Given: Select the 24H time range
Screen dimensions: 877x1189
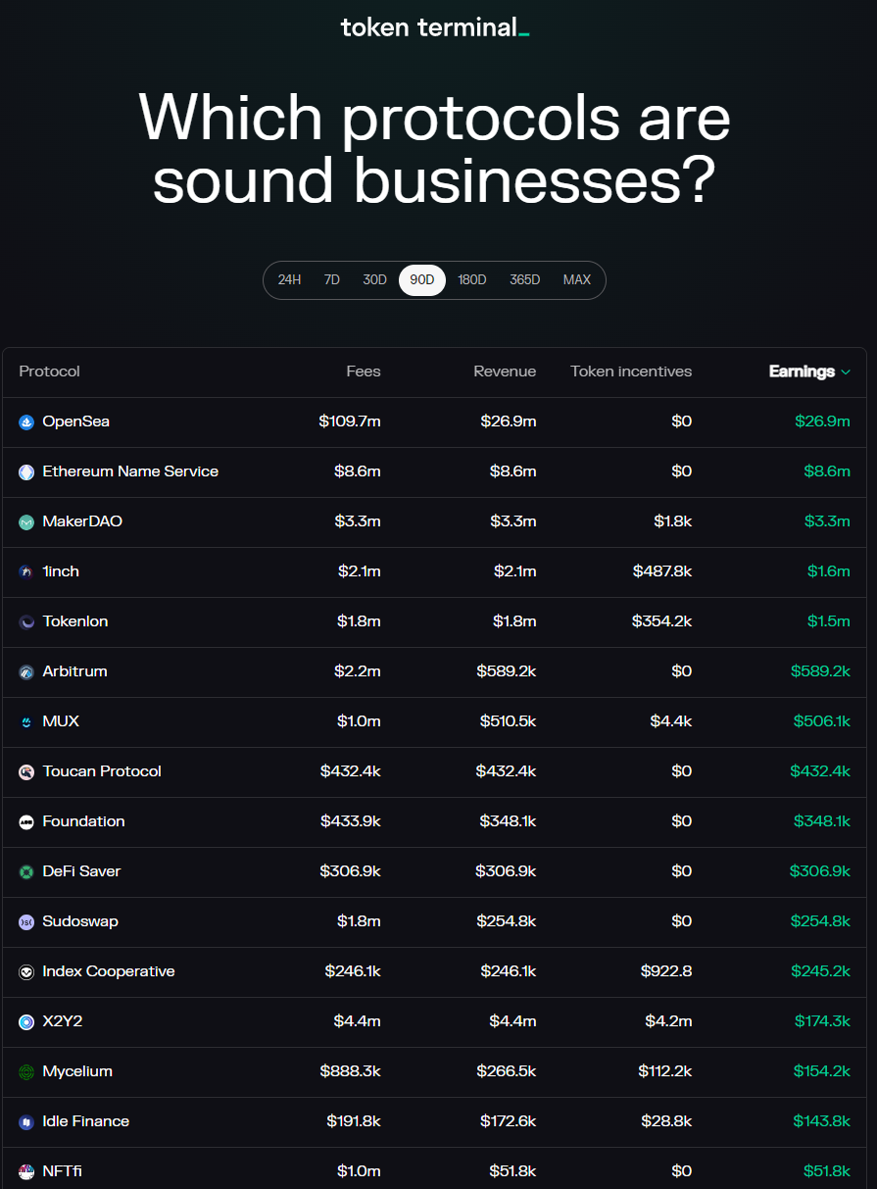Looking at the screenshot, I should [x=289, y=280].
